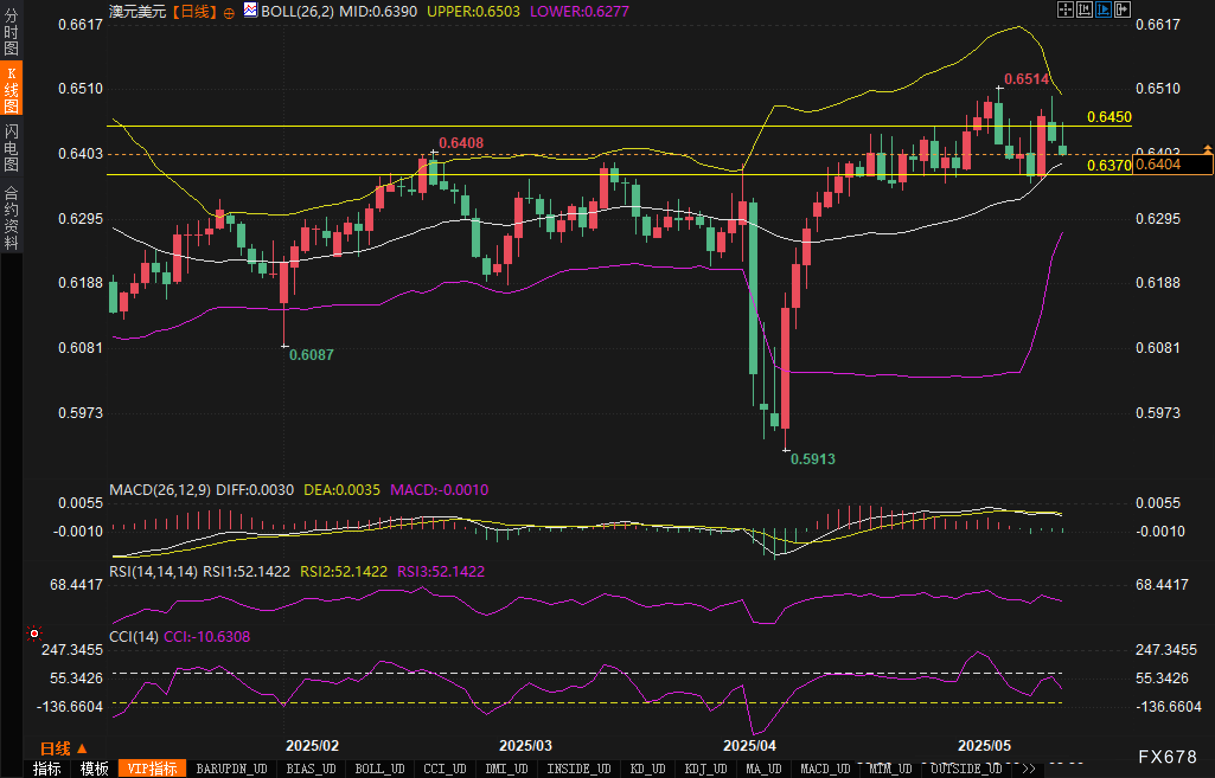Apply the MACD_UD indicator
The height and width of the screenshot is (778, 1215).
point(825,769)
